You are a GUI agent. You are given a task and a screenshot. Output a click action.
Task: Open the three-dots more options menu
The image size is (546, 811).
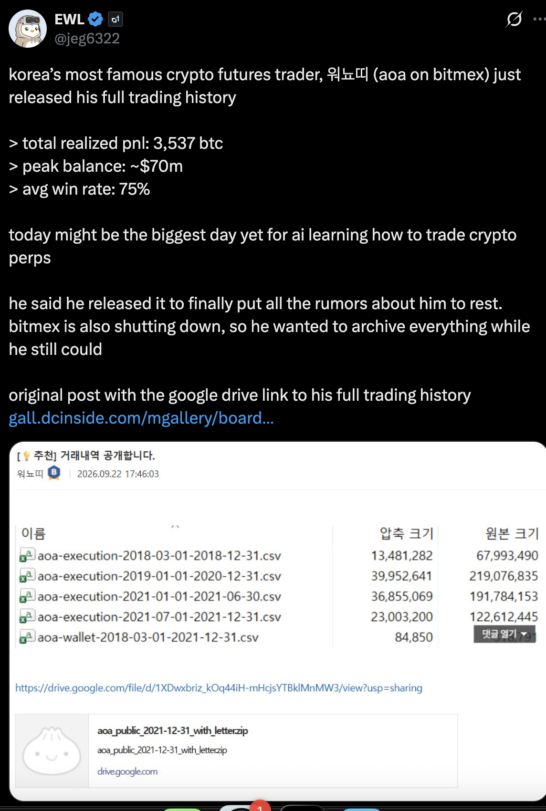tap(540, 19)
